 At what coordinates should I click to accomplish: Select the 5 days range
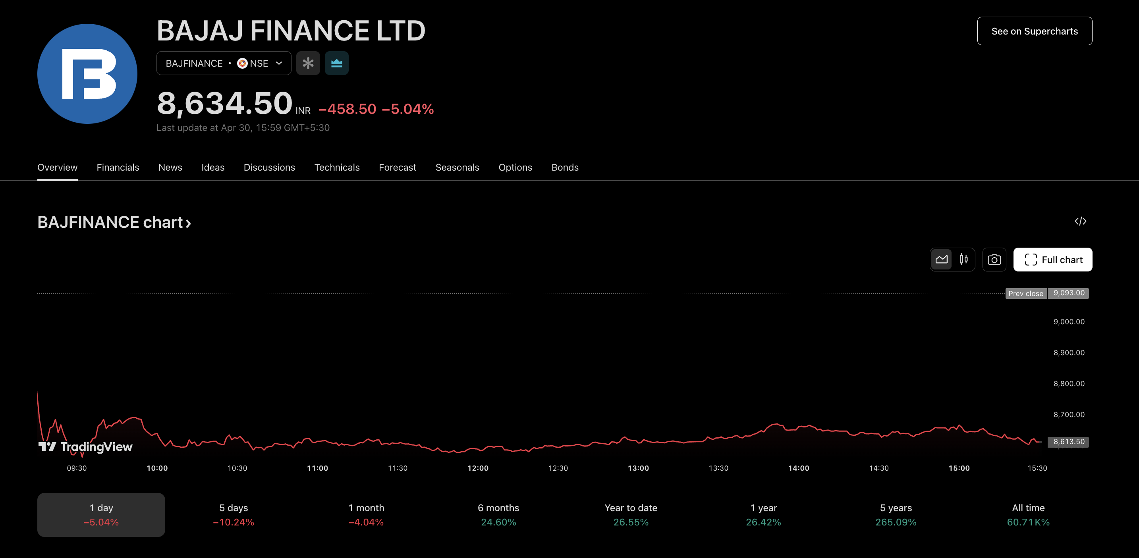point(234,515)
